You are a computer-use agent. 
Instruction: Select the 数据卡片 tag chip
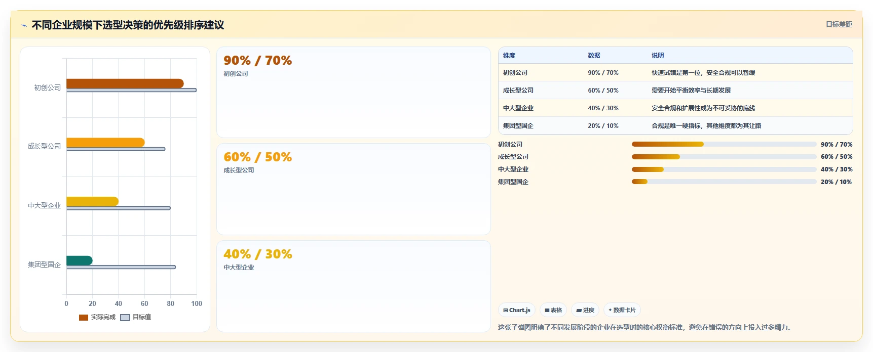pos(622,310)
